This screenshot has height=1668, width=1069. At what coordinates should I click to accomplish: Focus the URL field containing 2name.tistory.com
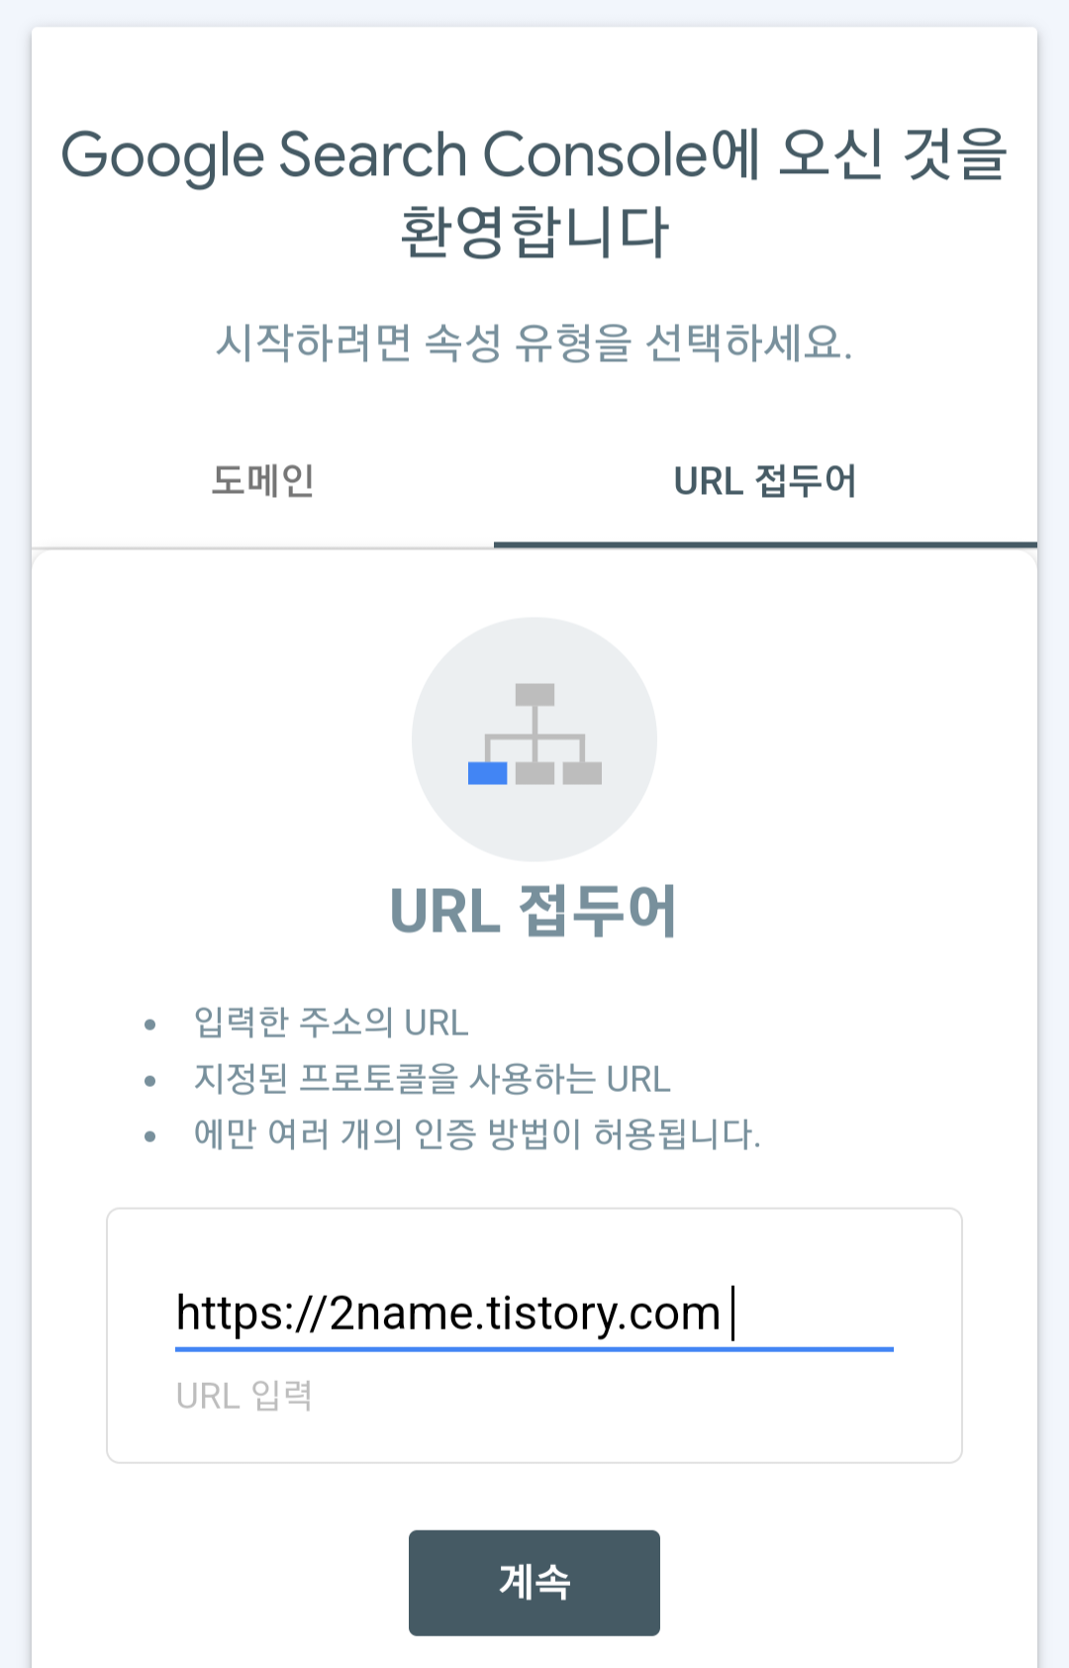[x=534, y=1315]
